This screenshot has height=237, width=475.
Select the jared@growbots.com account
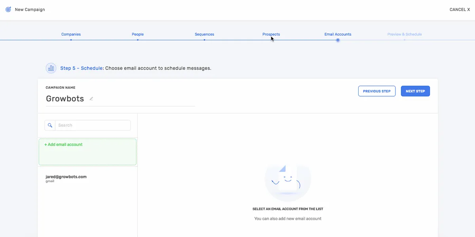click(87, 179)
